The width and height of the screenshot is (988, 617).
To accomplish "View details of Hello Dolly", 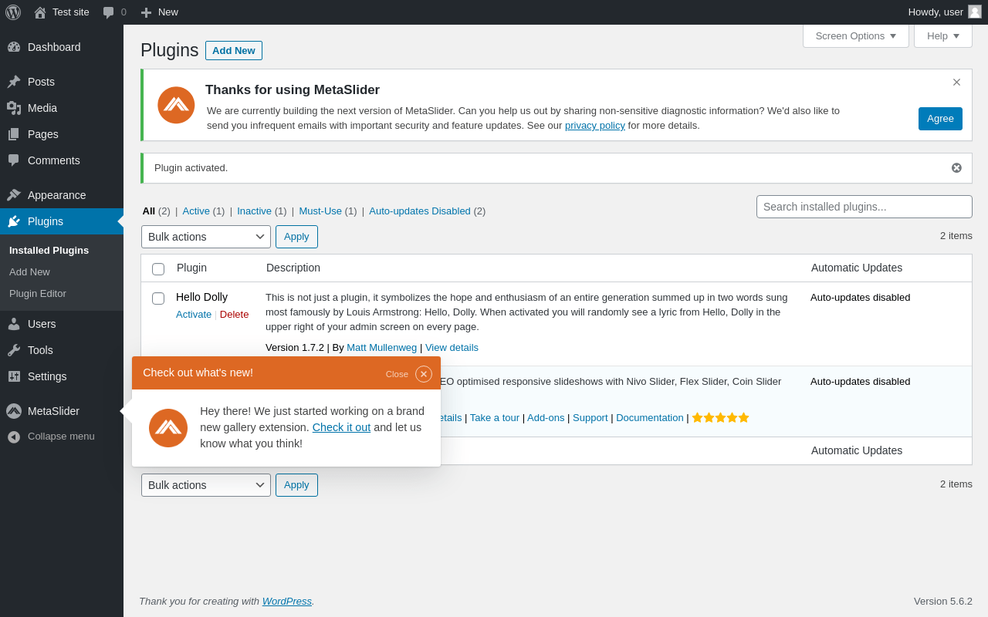I will 452,348.
